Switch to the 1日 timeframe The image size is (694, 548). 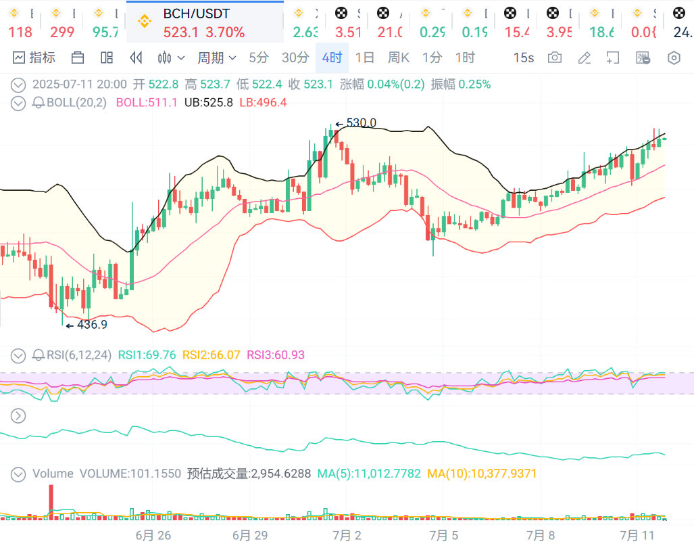[365, 58]
